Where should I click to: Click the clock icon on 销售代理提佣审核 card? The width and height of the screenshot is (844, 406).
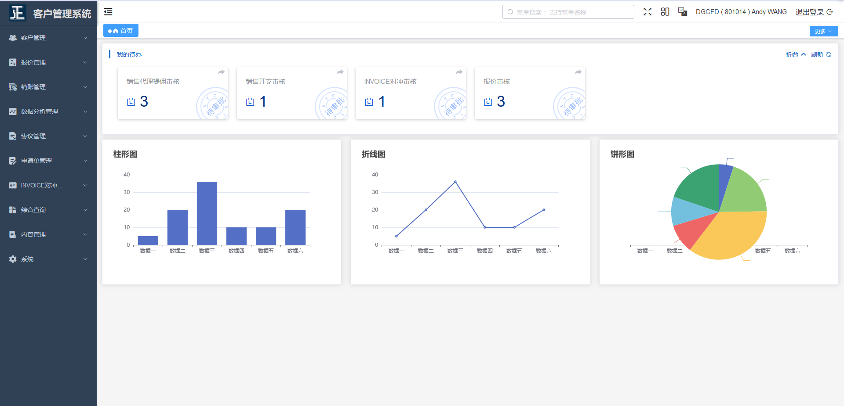tap(131, 102)
